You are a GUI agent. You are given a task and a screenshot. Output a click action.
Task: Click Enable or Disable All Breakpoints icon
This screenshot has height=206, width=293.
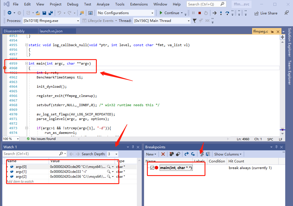(178, 154)
